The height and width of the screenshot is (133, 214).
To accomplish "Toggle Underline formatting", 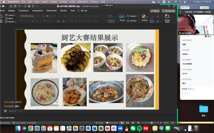I will click(29, 21).
